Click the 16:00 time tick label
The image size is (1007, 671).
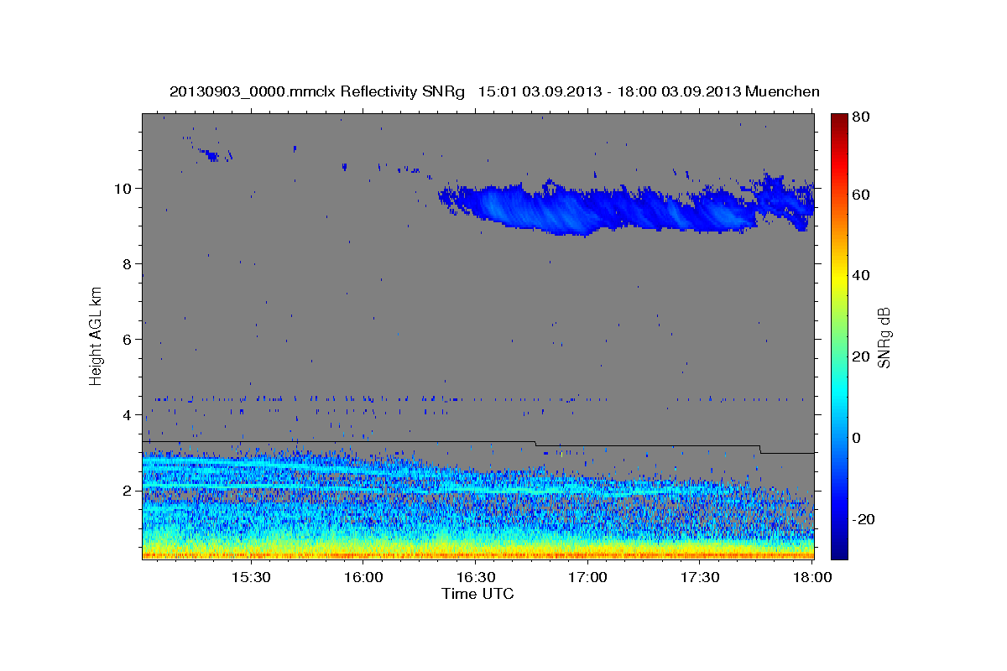point(363,578)
